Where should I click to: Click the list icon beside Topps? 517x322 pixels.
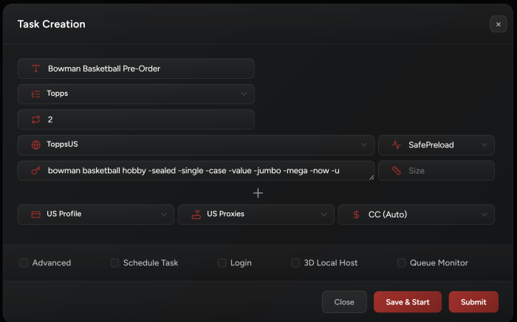point(35,94)
